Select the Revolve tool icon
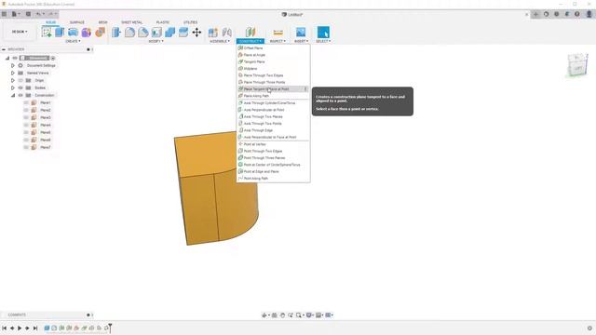Viewport: 596px width, 335px height. (73, 33)
